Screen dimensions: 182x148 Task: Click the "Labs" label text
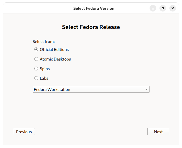point(44,78)
